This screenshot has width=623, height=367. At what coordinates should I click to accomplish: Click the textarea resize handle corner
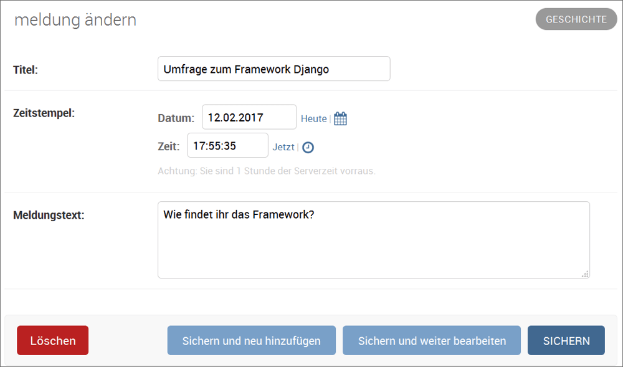click(584, 274)
